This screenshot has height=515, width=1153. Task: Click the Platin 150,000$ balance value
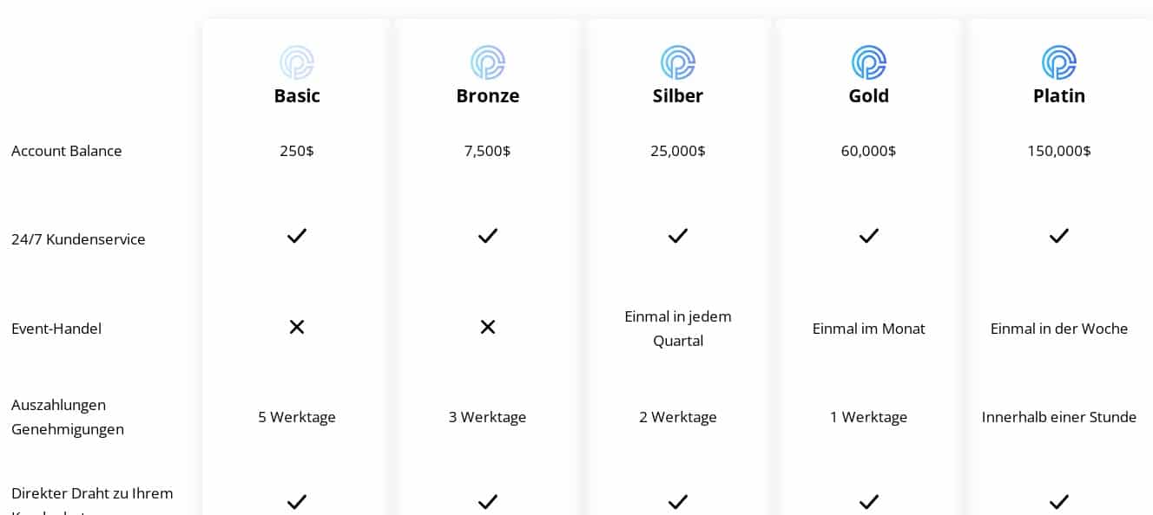(1059, 151)
